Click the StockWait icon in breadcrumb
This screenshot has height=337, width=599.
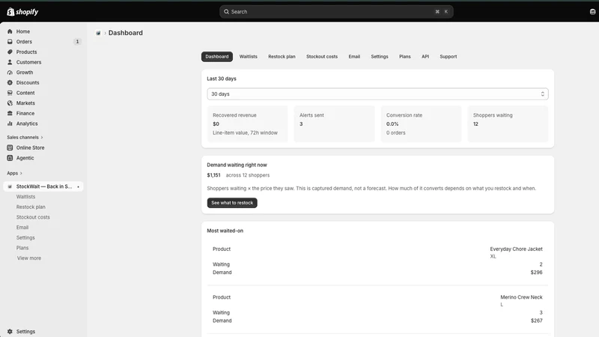[98, 33]
